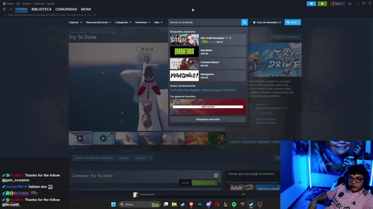Enter Big Picture mode via monitor icon
The image size is (373, 209).
(350, 3)
